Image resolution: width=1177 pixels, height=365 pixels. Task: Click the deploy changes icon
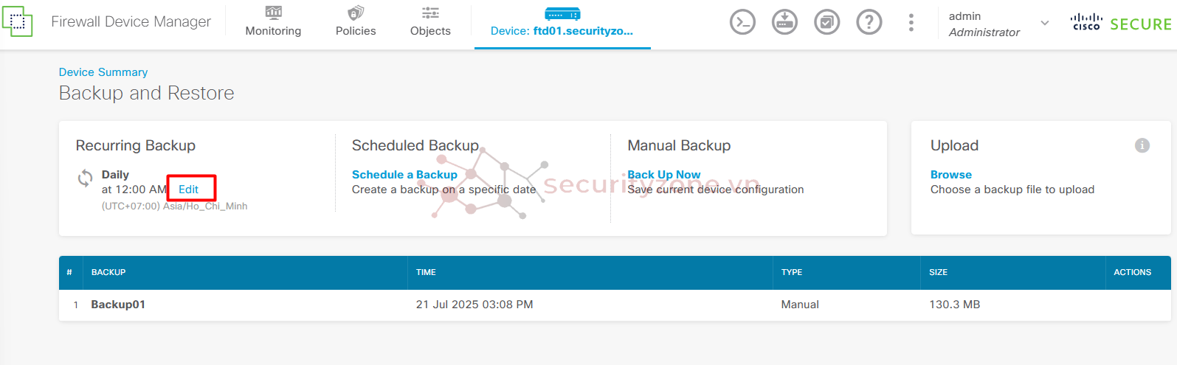point(784,22)
